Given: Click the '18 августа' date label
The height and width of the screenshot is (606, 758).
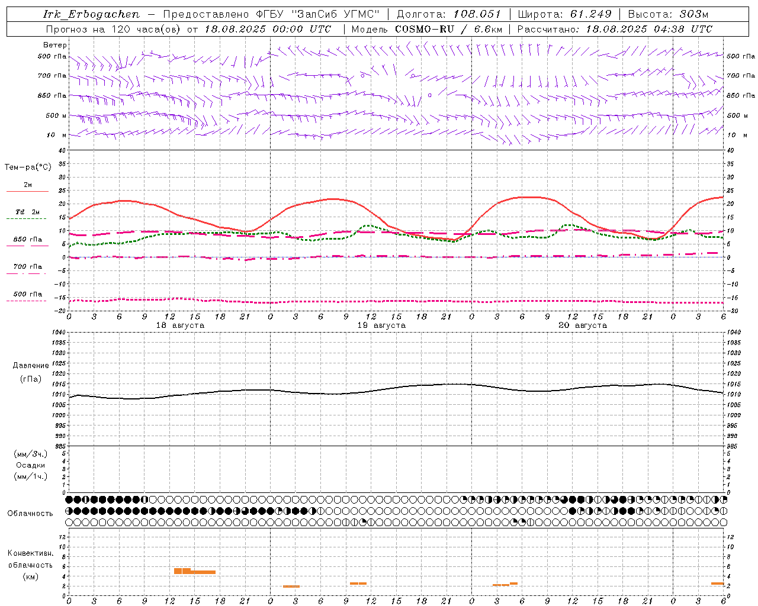Looking at the screenshot, I should click(180, 325).
